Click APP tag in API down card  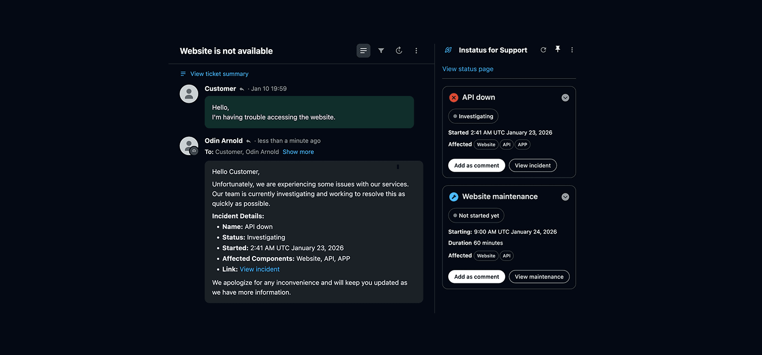pos(522,145)
